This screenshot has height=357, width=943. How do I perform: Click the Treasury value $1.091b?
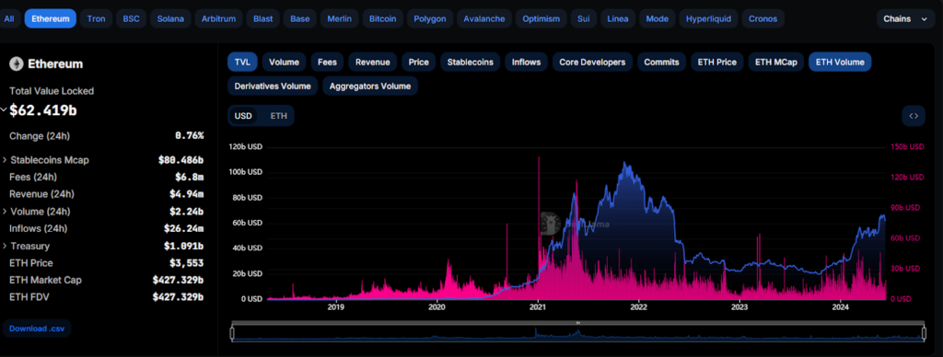183,247
